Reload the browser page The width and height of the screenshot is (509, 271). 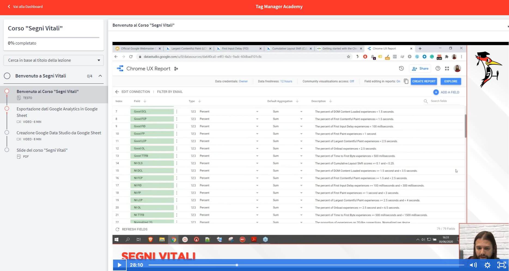click(x=131, y=57)
